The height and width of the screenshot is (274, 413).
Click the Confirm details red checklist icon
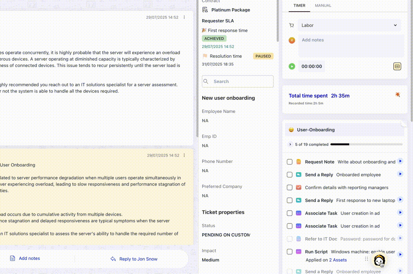(299, 187)
